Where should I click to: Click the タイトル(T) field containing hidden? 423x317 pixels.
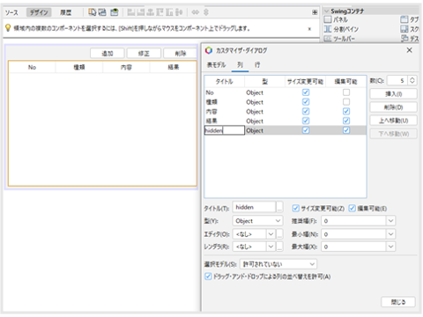click(255, 207)
